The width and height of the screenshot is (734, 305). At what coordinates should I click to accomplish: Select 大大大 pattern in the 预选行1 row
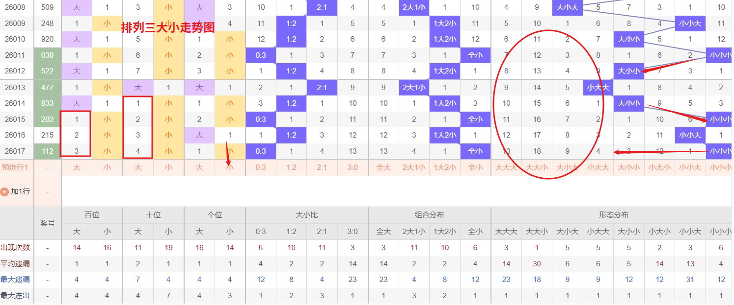(x=506, y=167)
